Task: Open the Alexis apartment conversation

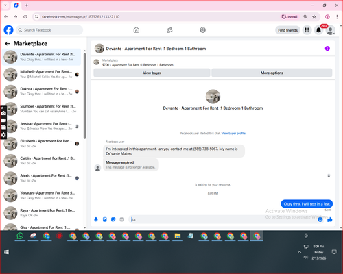Action: point(42,178)
